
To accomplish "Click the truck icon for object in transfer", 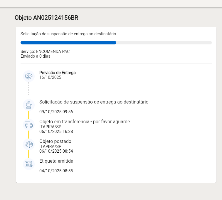I will click(x=29, y=125).
